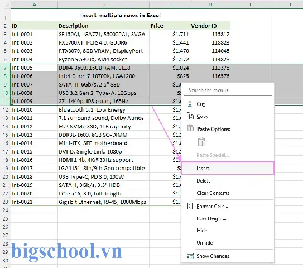Screen dimensions: 303x268
Task: Click Paste Special... menu entry
Action: [x=228, y=155]
